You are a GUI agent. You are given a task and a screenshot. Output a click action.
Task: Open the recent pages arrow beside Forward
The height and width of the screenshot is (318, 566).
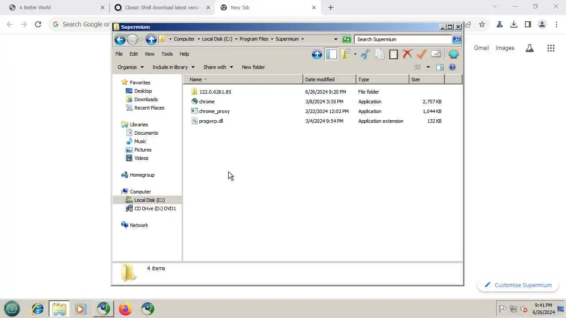pos(141,40)
